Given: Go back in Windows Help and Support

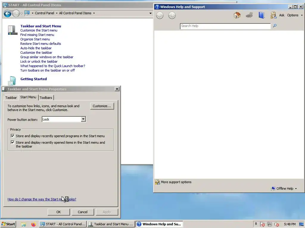Looking at the screenshot, I should [160, 15].
